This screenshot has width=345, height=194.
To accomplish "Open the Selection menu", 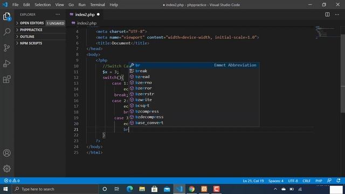I will coord(43,5).
